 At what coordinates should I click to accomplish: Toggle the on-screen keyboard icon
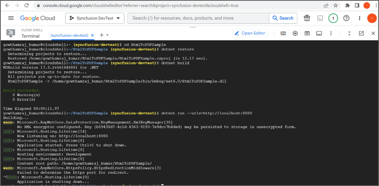tap(283, 34)
